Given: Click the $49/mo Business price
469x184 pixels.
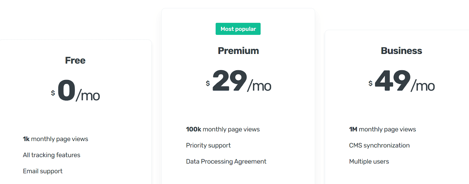Looking at the screenshot, I should tap(402, 85).
